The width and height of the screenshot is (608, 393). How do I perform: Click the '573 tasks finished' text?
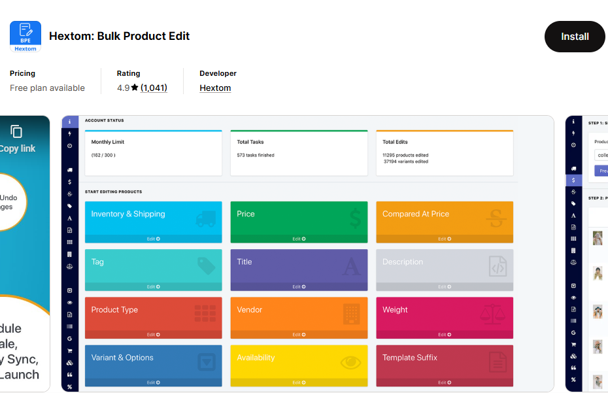tap(256, 155)
